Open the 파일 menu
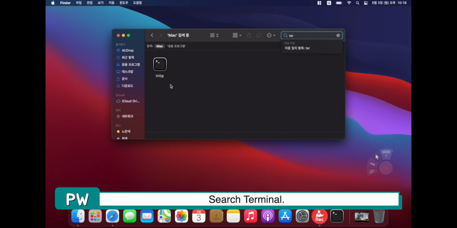Image resolution: width=457 pixels, height=228 pixels. coord(79,3)
